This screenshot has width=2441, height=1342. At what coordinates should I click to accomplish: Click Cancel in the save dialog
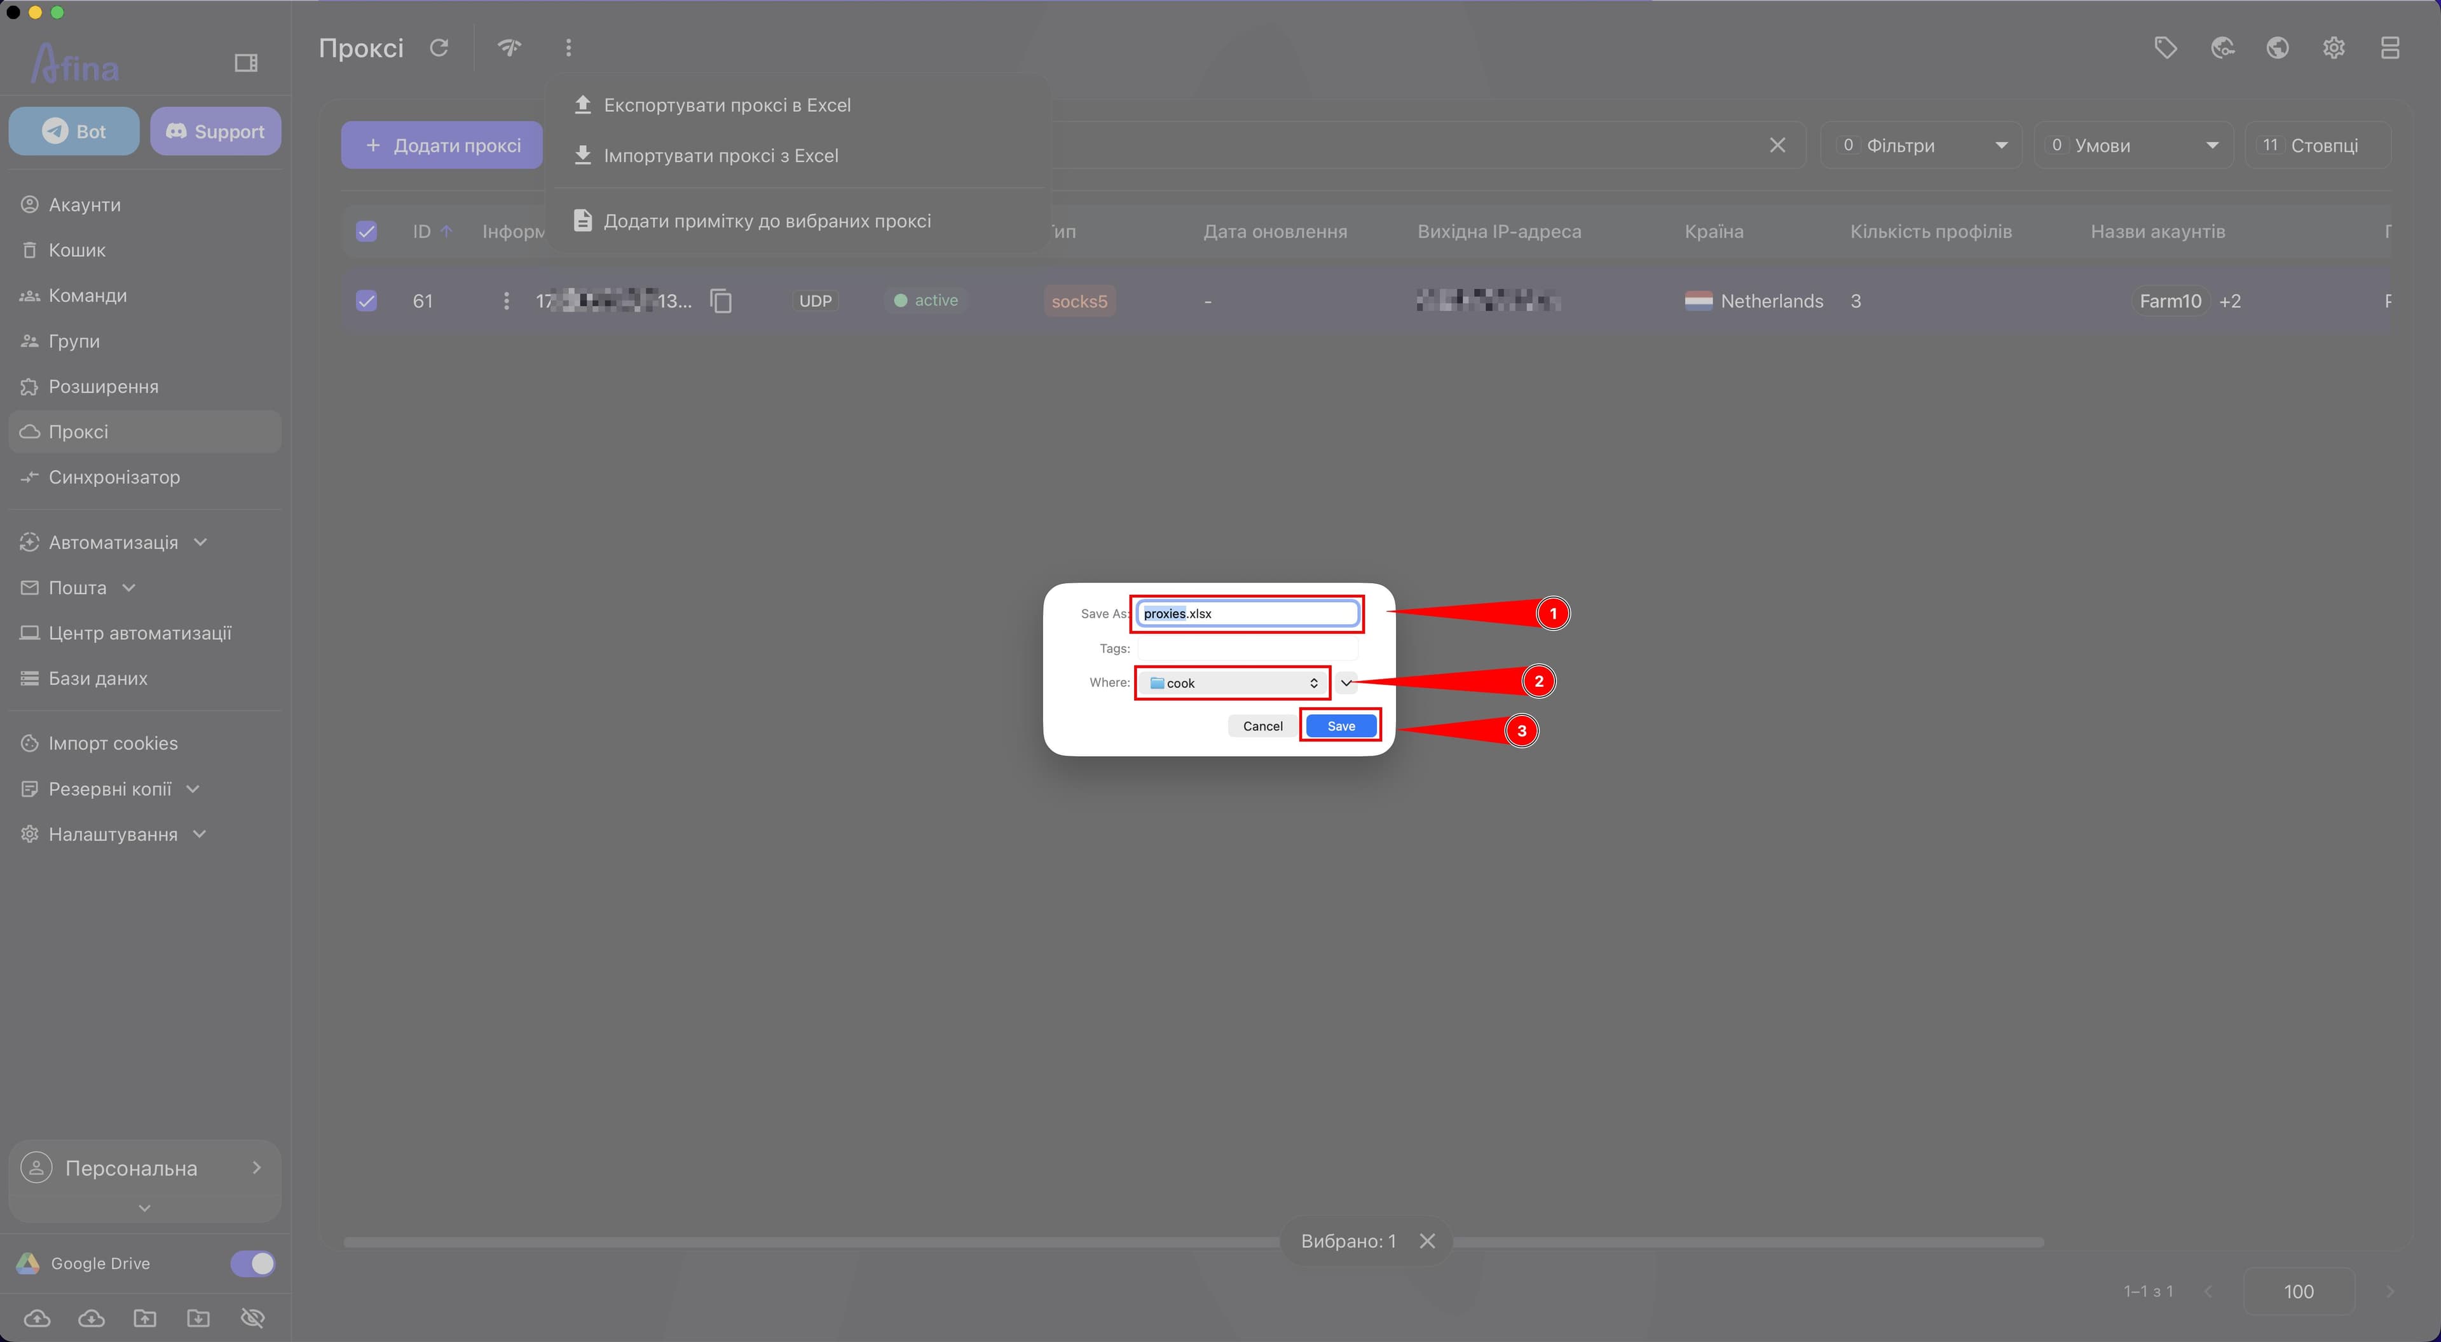click(x=1262, y=726)
